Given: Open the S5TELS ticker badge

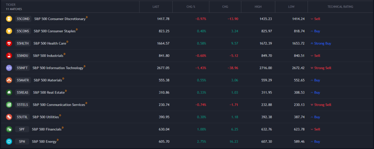Looking at the screenshot, I should (22, 105).
